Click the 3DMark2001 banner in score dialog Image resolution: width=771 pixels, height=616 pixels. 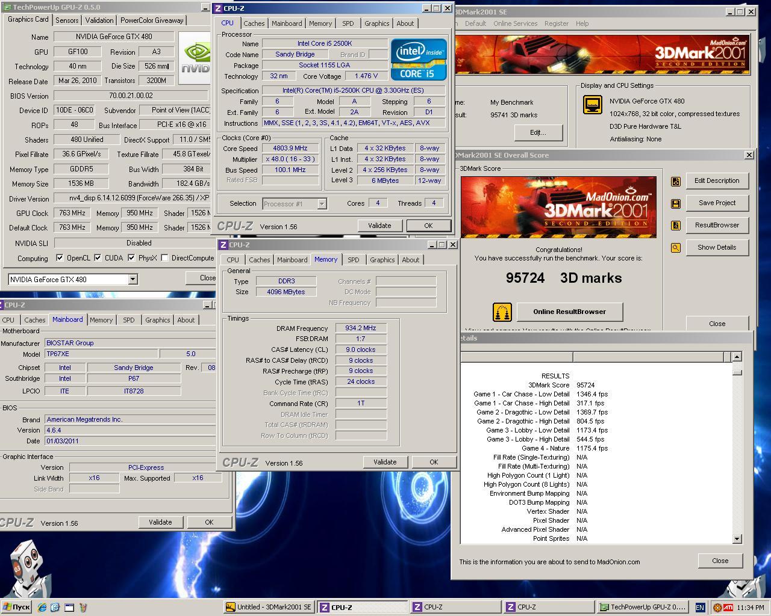tap(559, 207)
